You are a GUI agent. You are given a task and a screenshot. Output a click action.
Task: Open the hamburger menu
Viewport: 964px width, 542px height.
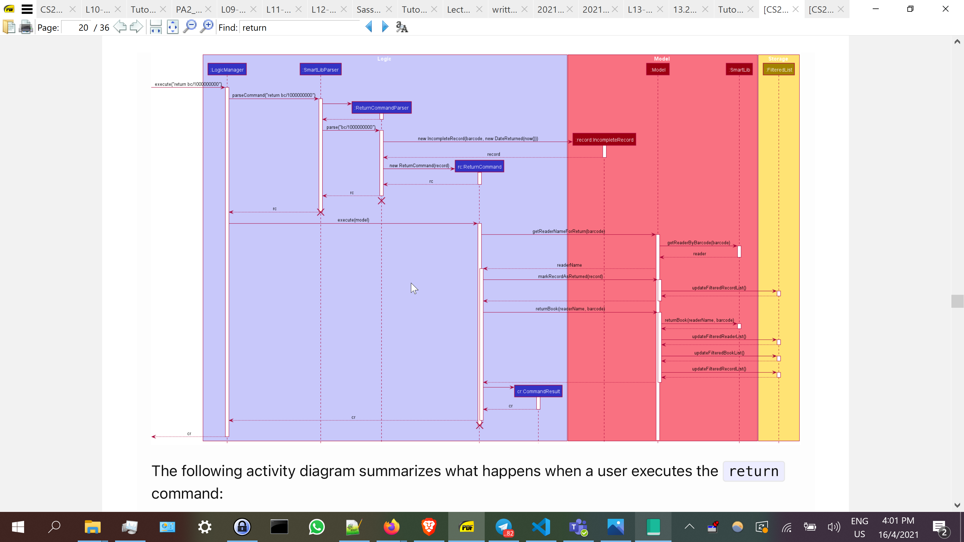coord(27,9)
